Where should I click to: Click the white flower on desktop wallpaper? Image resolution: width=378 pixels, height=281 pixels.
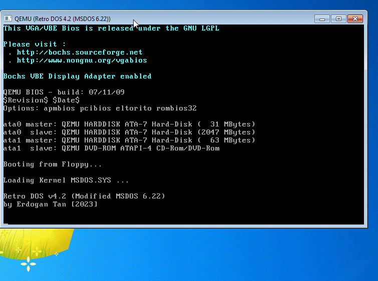[28, 263]
